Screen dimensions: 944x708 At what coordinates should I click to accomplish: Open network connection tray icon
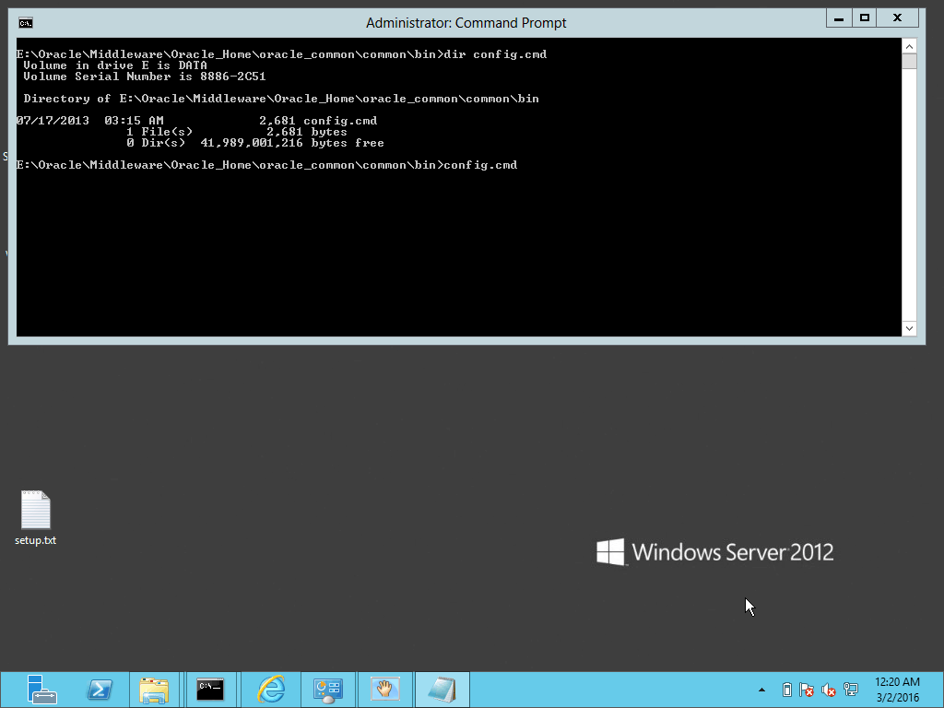tap(850, 690)
